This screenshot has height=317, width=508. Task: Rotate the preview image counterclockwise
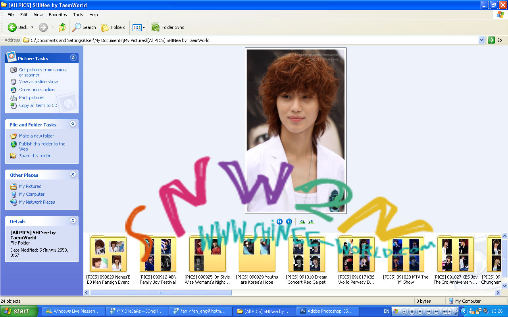(311, 222)
